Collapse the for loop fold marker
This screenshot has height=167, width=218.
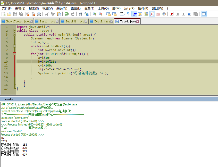click(x=14, y=54)
